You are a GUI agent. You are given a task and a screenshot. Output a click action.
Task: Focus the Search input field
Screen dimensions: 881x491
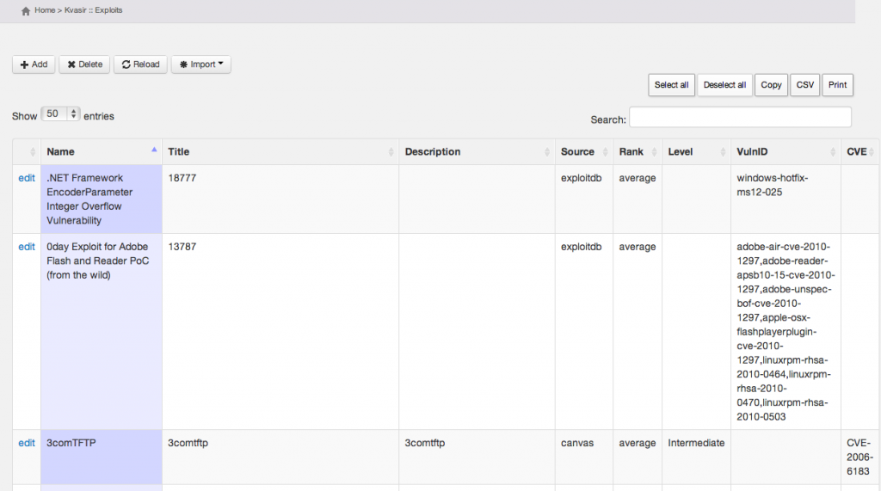tap(740, 118)
